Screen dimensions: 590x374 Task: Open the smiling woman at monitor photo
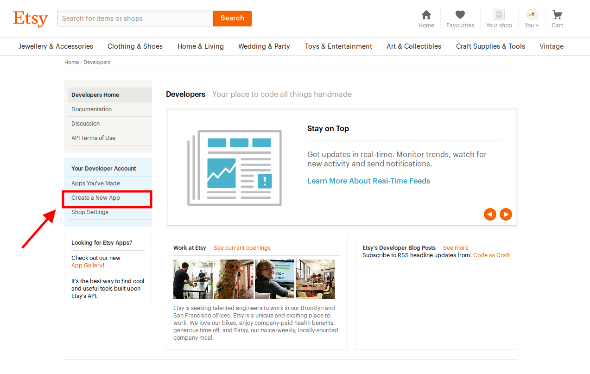tap(274, 279)
